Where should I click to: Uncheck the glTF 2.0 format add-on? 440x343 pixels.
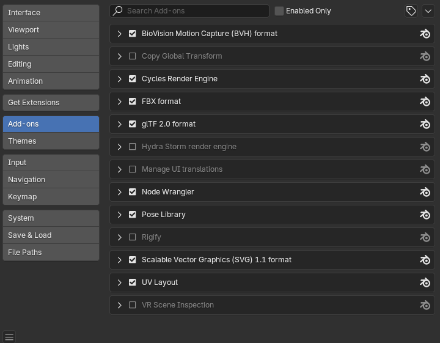tap(132, 124)
